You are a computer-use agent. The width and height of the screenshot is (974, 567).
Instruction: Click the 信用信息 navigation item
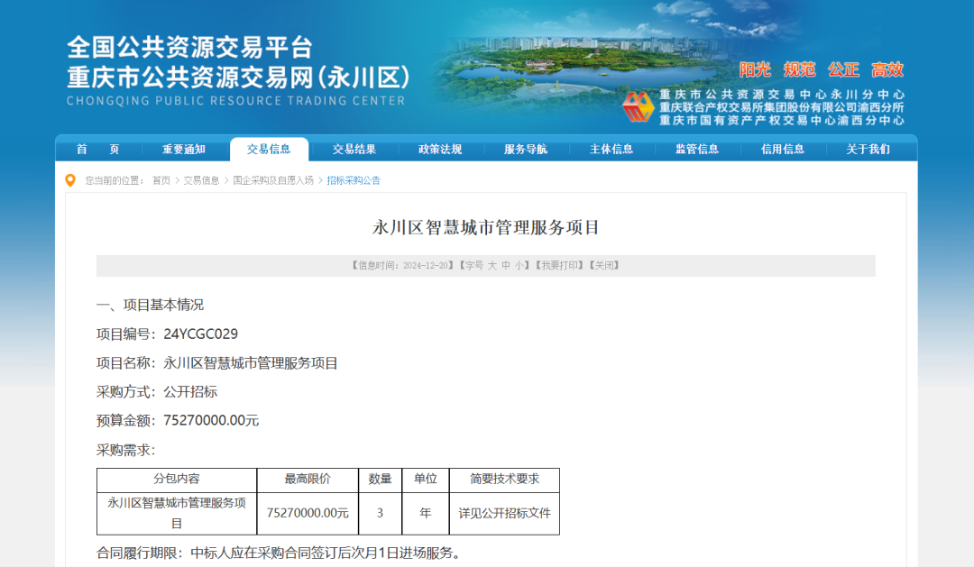[x=782, y=150]
